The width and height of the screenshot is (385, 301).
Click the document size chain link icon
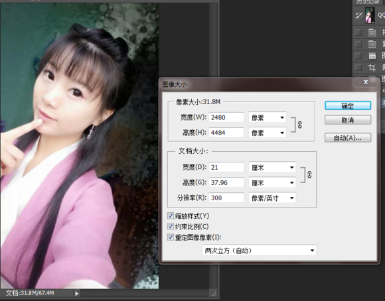coord(309,174)
